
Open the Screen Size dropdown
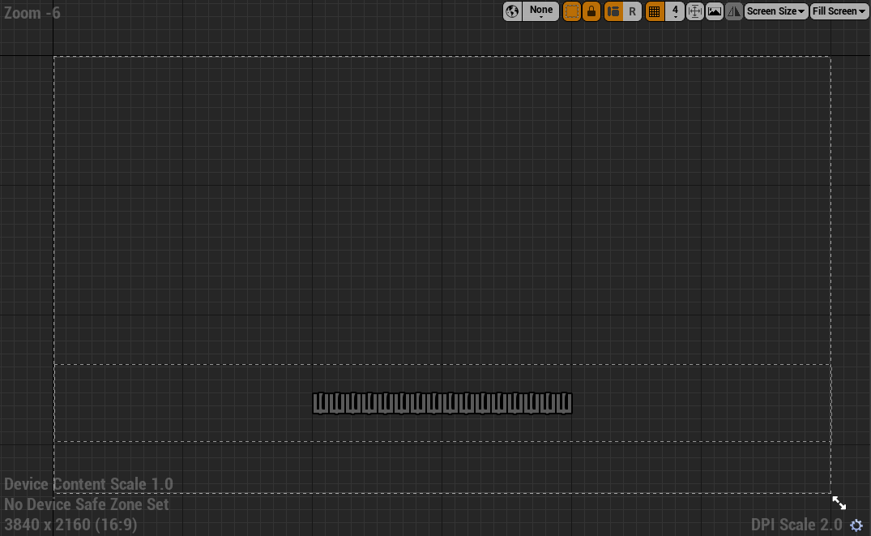click(x=775, y=11)
